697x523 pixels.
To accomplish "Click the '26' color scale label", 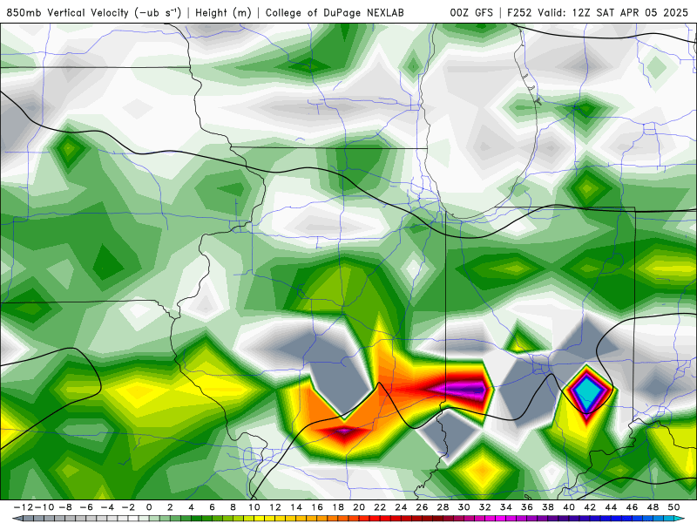I will point(422,507).
